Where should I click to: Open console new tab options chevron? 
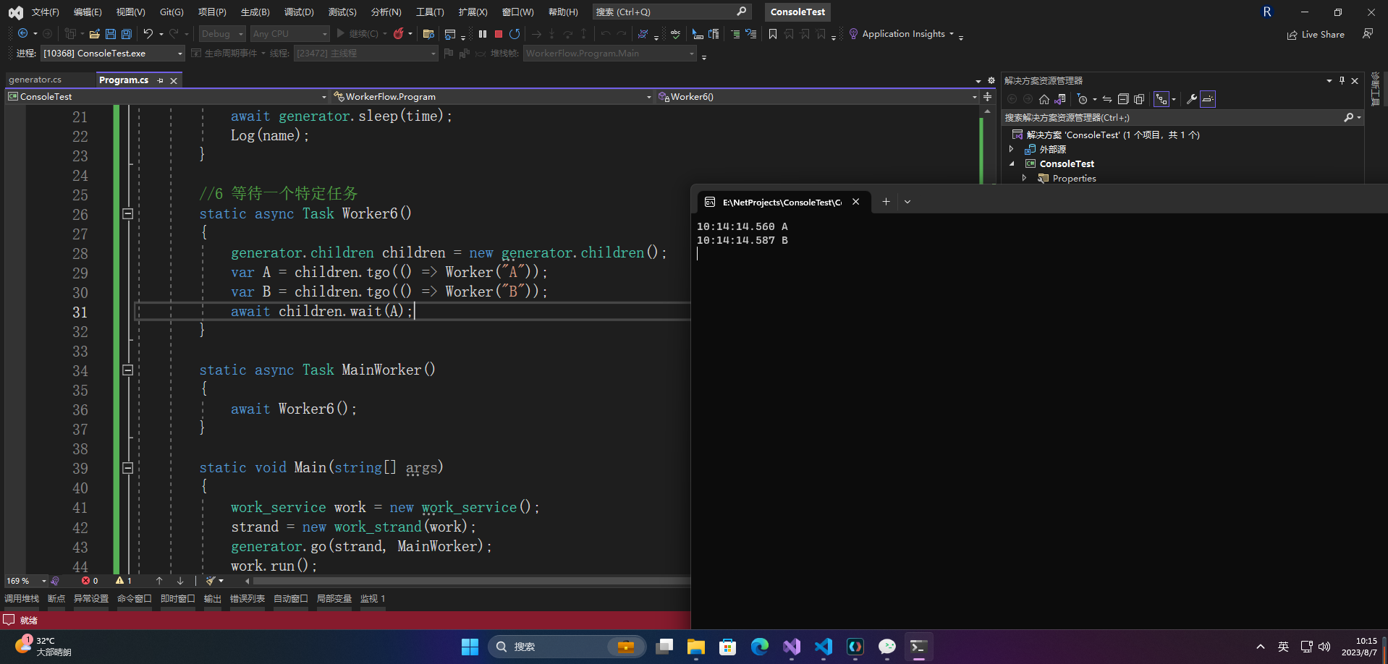coord(907,202)
